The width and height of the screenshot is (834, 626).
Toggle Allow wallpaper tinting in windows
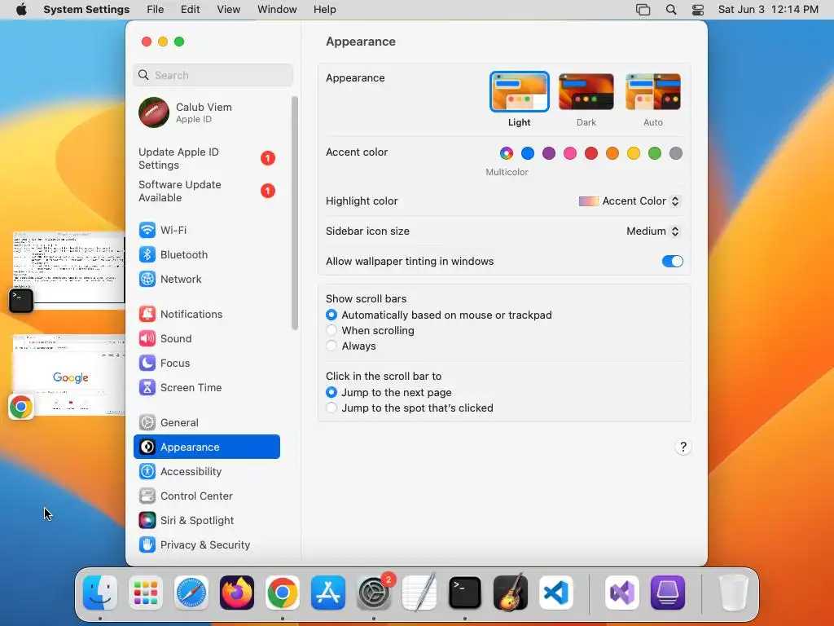pyautogui.click(x=672, y=262)
